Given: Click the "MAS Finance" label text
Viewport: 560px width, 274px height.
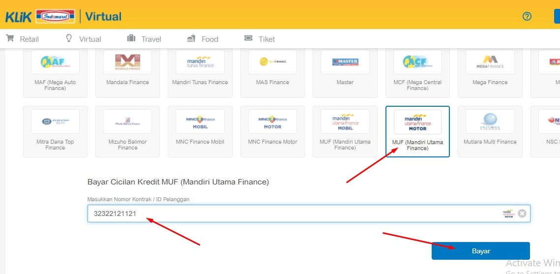Looking at the screenshot, I should point(272,82).
